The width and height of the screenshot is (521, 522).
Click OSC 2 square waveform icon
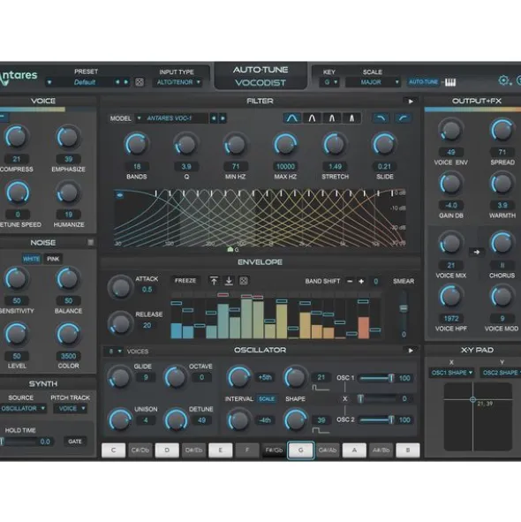pos(321,431)
